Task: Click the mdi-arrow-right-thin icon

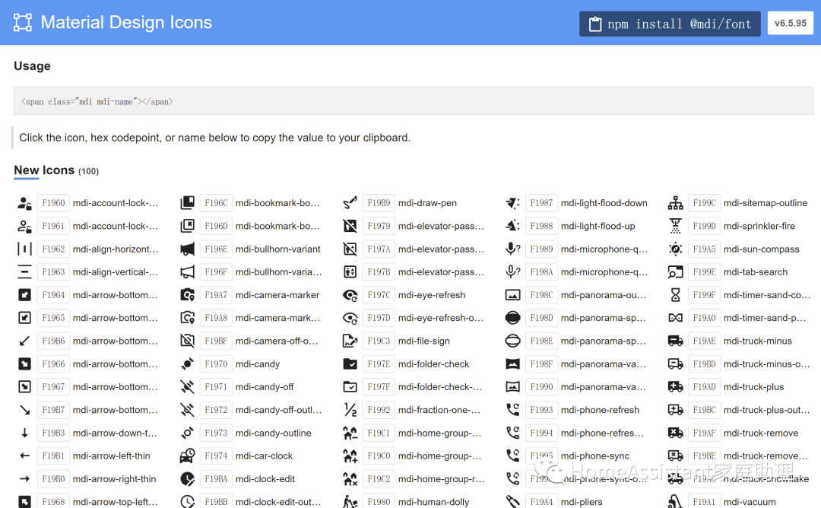Action: pyautogui.click(x=24, y=478)
